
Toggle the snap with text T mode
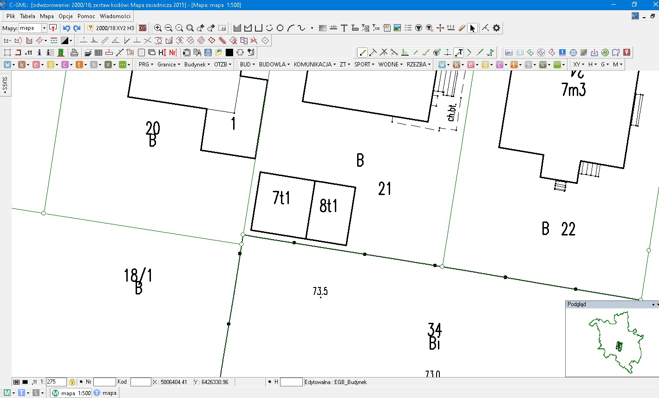pos(458,52)
